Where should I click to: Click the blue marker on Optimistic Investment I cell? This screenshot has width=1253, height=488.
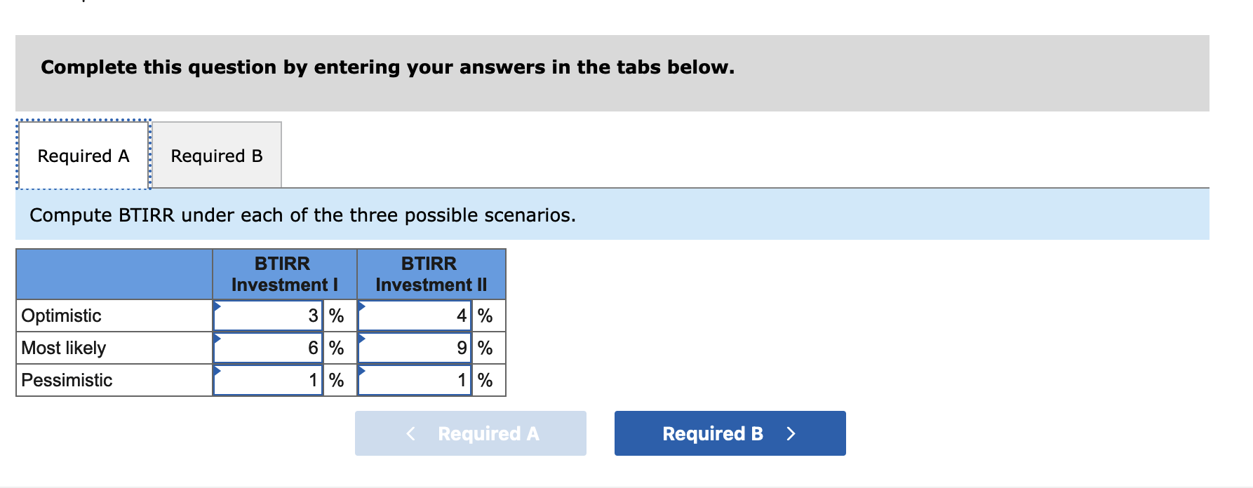pos(217,305)
